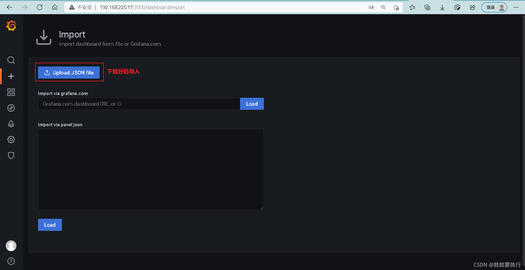
Task: Open the Collections icon
Action: tap(427, 7)
